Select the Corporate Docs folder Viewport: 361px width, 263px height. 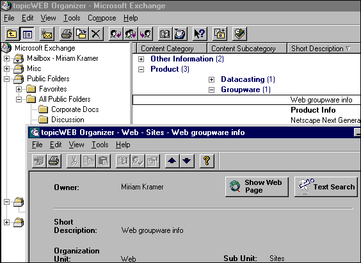(75, 109)
